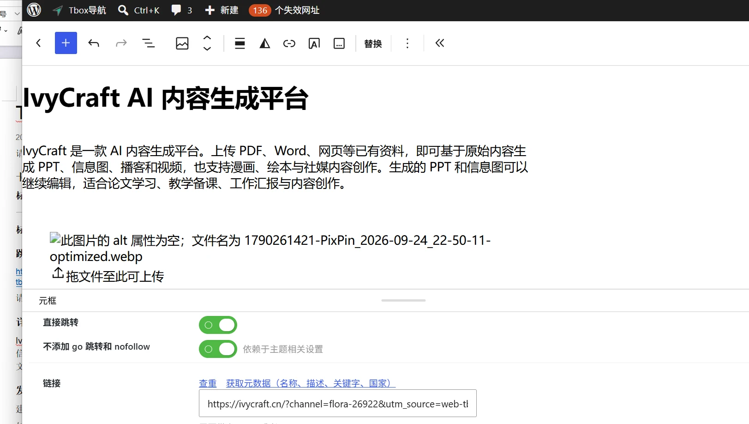This screenshot has height=424, width=749.
Task: Toggle the 直接跳转 switch
Action: point(218,325)
